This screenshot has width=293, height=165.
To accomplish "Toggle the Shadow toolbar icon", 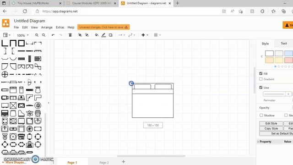I will 111,35.
